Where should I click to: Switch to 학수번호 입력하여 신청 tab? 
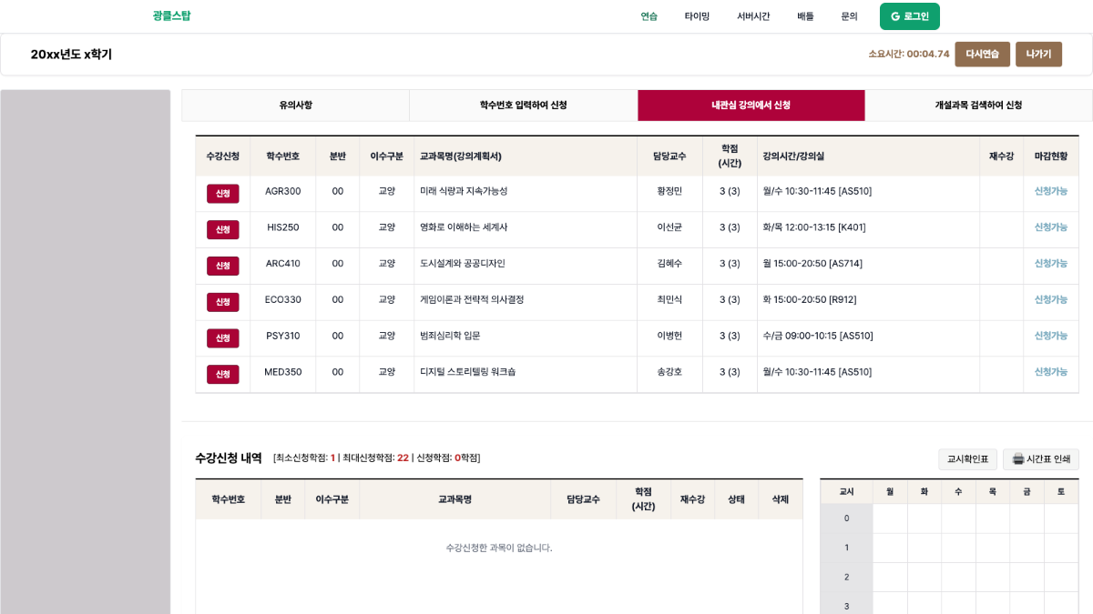tap(523, 106)
